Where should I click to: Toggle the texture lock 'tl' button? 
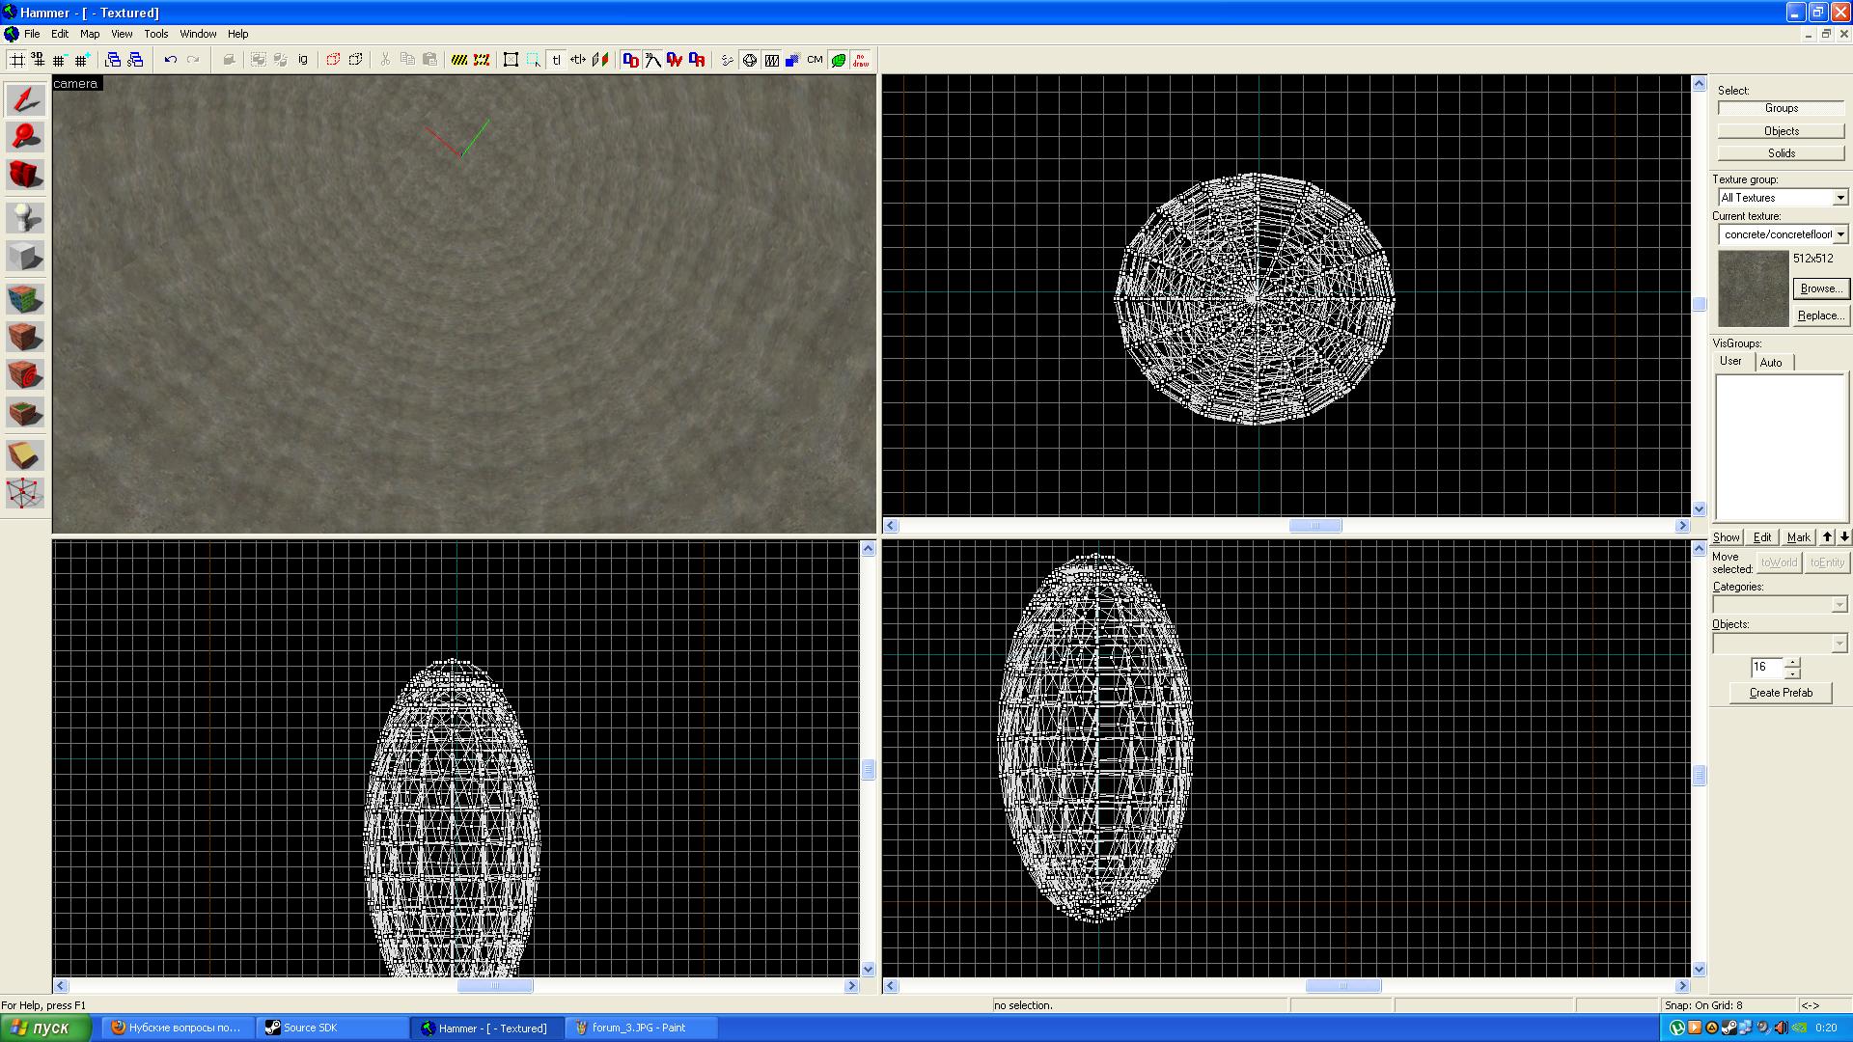coord(556,60)
